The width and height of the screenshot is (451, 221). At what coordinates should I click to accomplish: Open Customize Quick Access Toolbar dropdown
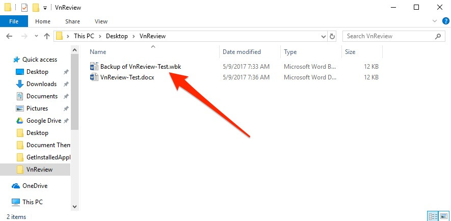pyautogui.click(x=45, y=8)
